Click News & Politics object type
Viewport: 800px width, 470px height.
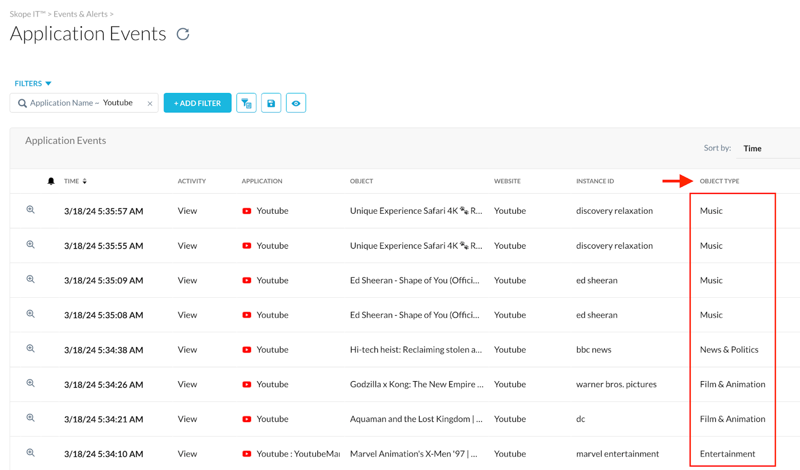point(729,350)
